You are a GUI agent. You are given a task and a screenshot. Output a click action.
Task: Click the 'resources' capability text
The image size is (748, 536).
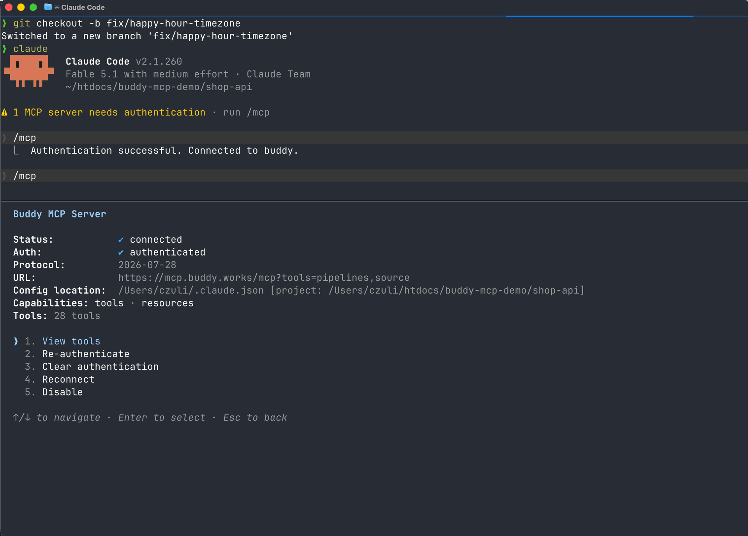pyautogui.click(x=168, y=303)
